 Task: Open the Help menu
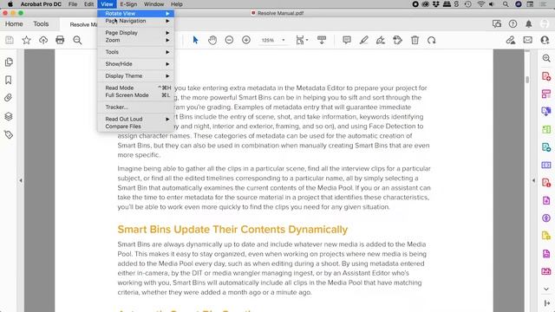coord(177,4)
